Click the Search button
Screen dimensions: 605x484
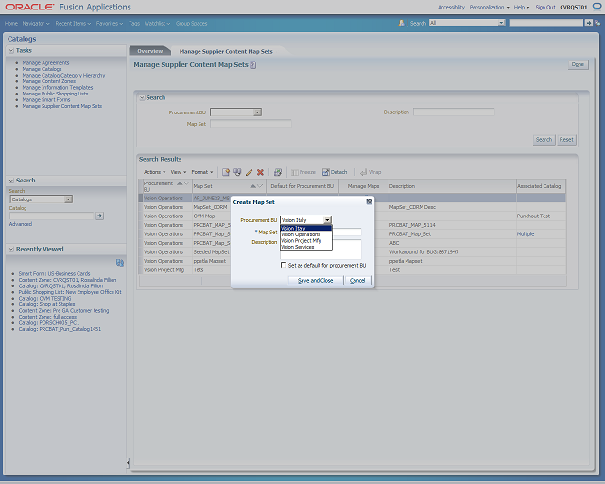[544, 140]
